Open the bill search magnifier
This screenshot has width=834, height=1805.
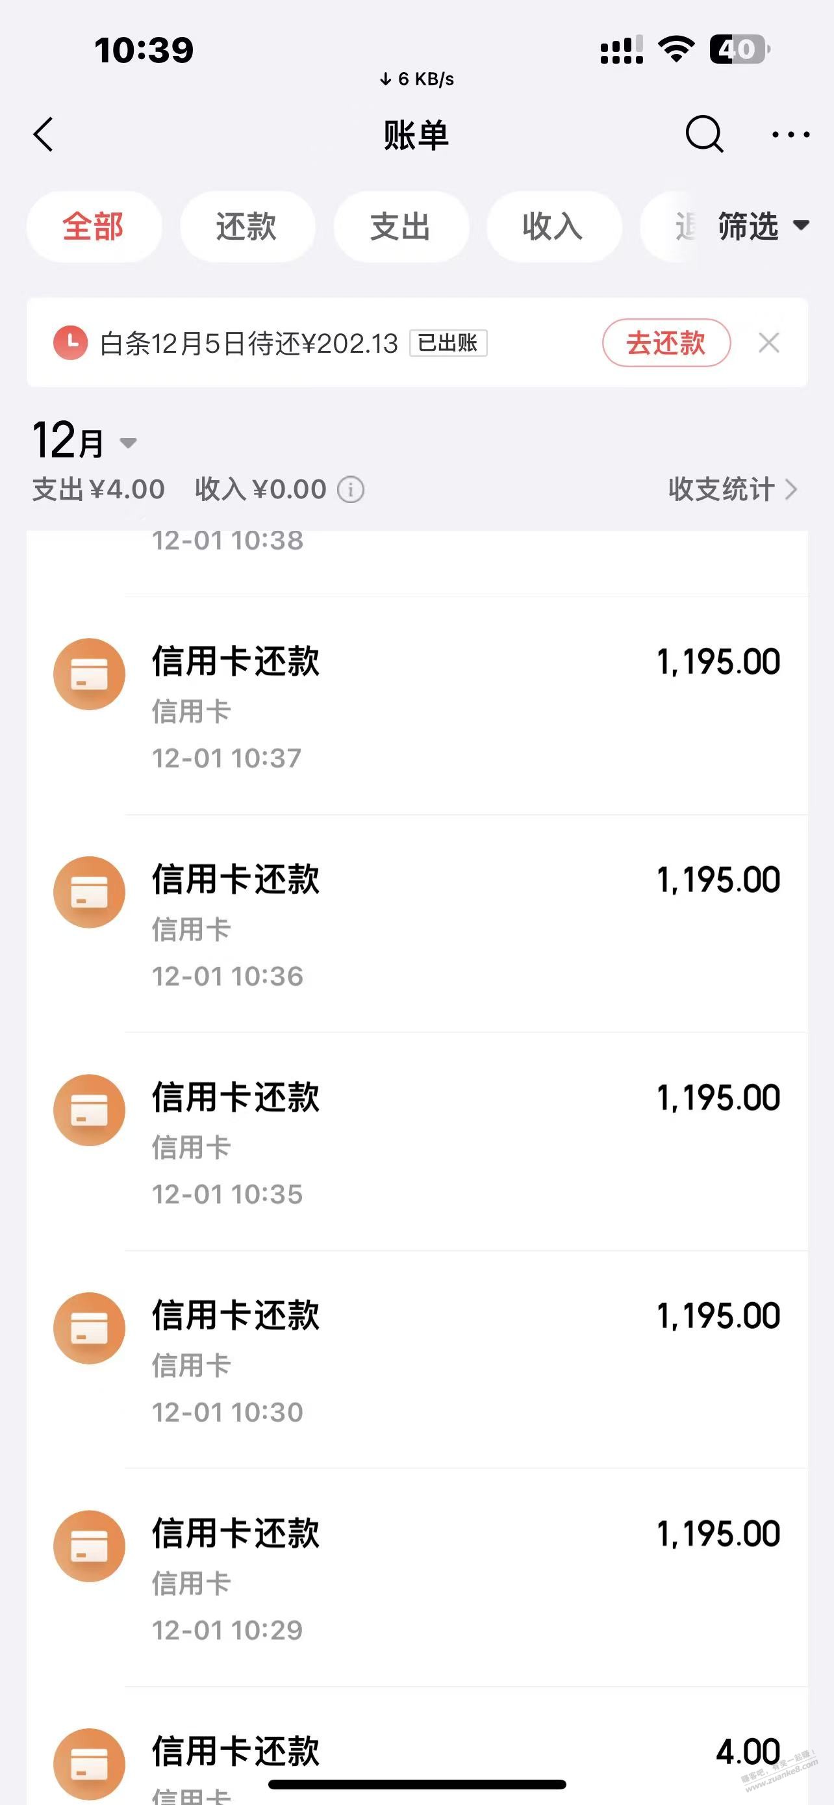click(x=703, y=134)
